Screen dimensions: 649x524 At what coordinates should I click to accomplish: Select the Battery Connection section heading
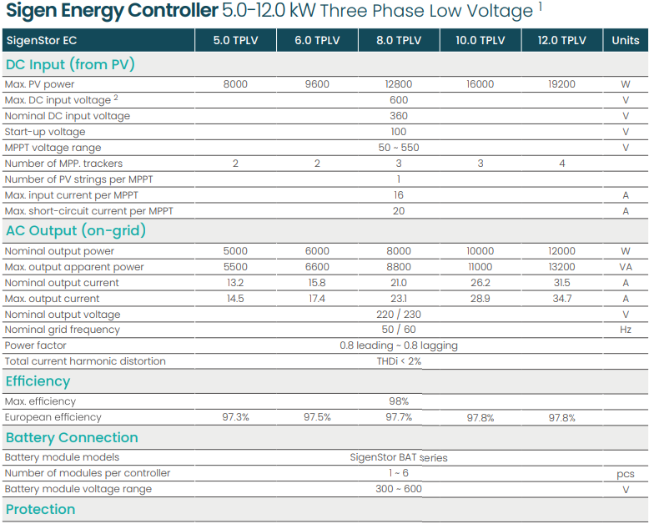pos(72,437)
